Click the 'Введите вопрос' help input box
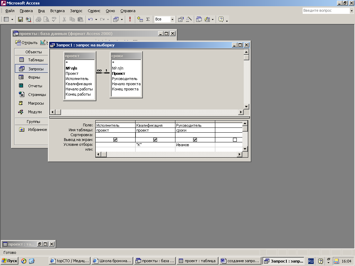Screen dimensions: 355x266 tap(326, 11)
